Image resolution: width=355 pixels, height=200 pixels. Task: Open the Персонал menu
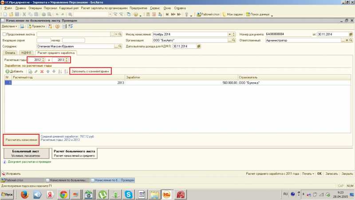[50, 8]
